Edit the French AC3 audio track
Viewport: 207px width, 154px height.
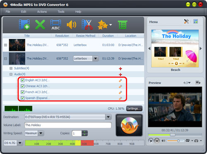pyautogui.click(x=120, y=92)
